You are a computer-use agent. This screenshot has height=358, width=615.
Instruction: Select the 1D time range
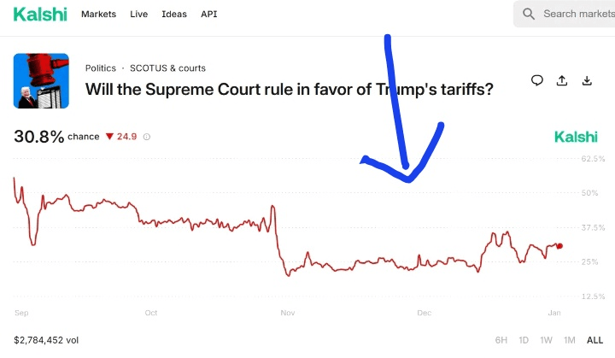(x=524, y=340)
